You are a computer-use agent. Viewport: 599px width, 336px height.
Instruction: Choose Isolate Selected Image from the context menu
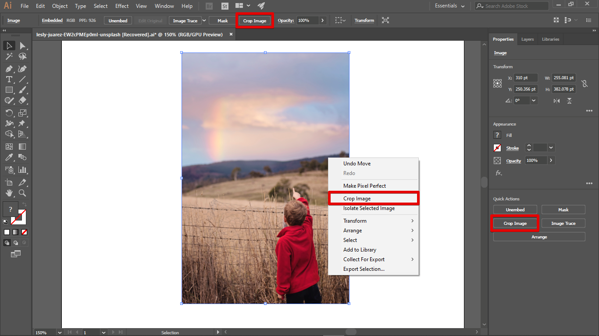(369, 208)
